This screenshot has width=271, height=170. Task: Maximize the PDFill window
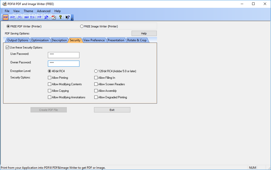coord(253,4)
